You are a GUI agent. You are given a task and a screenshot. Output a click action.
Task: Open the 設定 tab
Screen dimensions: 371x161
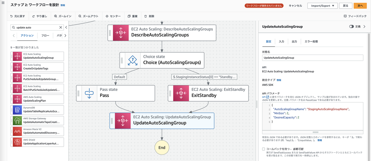269,41
